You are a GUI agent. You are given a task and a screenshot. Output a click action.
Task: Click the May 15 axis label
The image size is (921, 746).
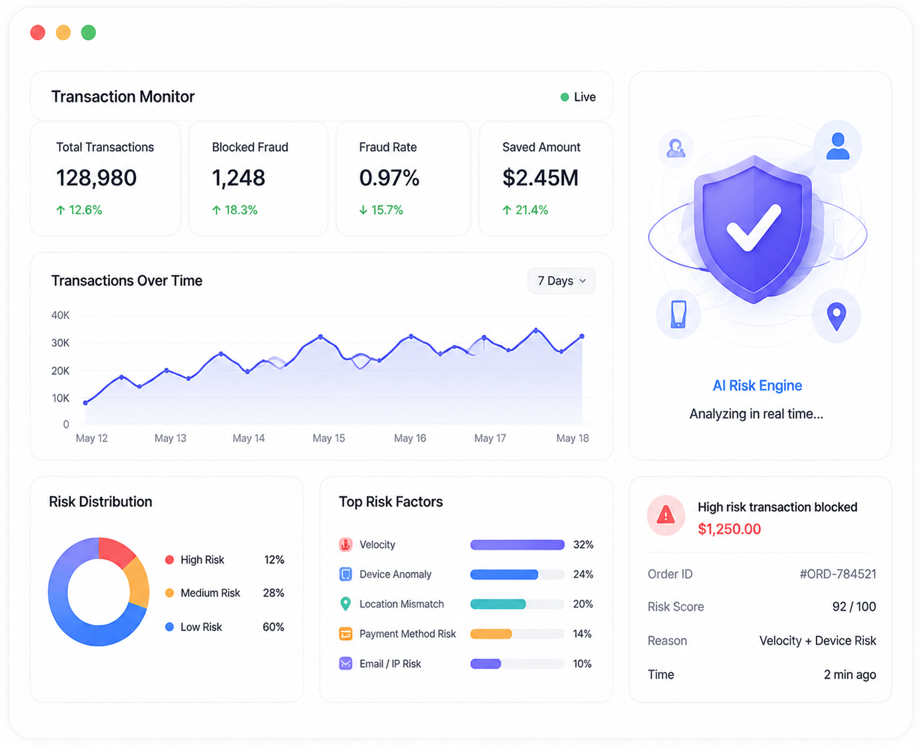point(329,438)
